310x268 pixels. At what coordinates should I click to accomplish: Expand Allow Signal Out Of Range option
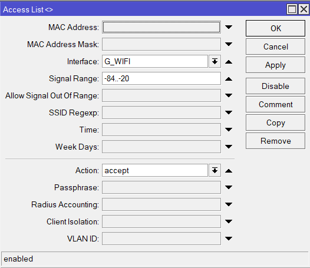pyautogui.click(x=229, y=95)
